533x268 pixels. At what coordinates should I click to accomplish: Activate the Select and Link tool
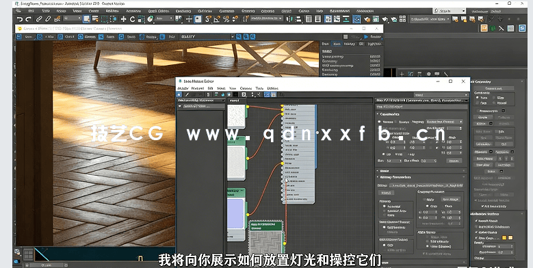pyautogui.click(x=39, y=19)
